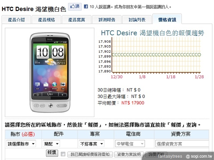Go to the 評測報告 tab
The height and width of the screenshot is (160, 214).
coord(107,20)
